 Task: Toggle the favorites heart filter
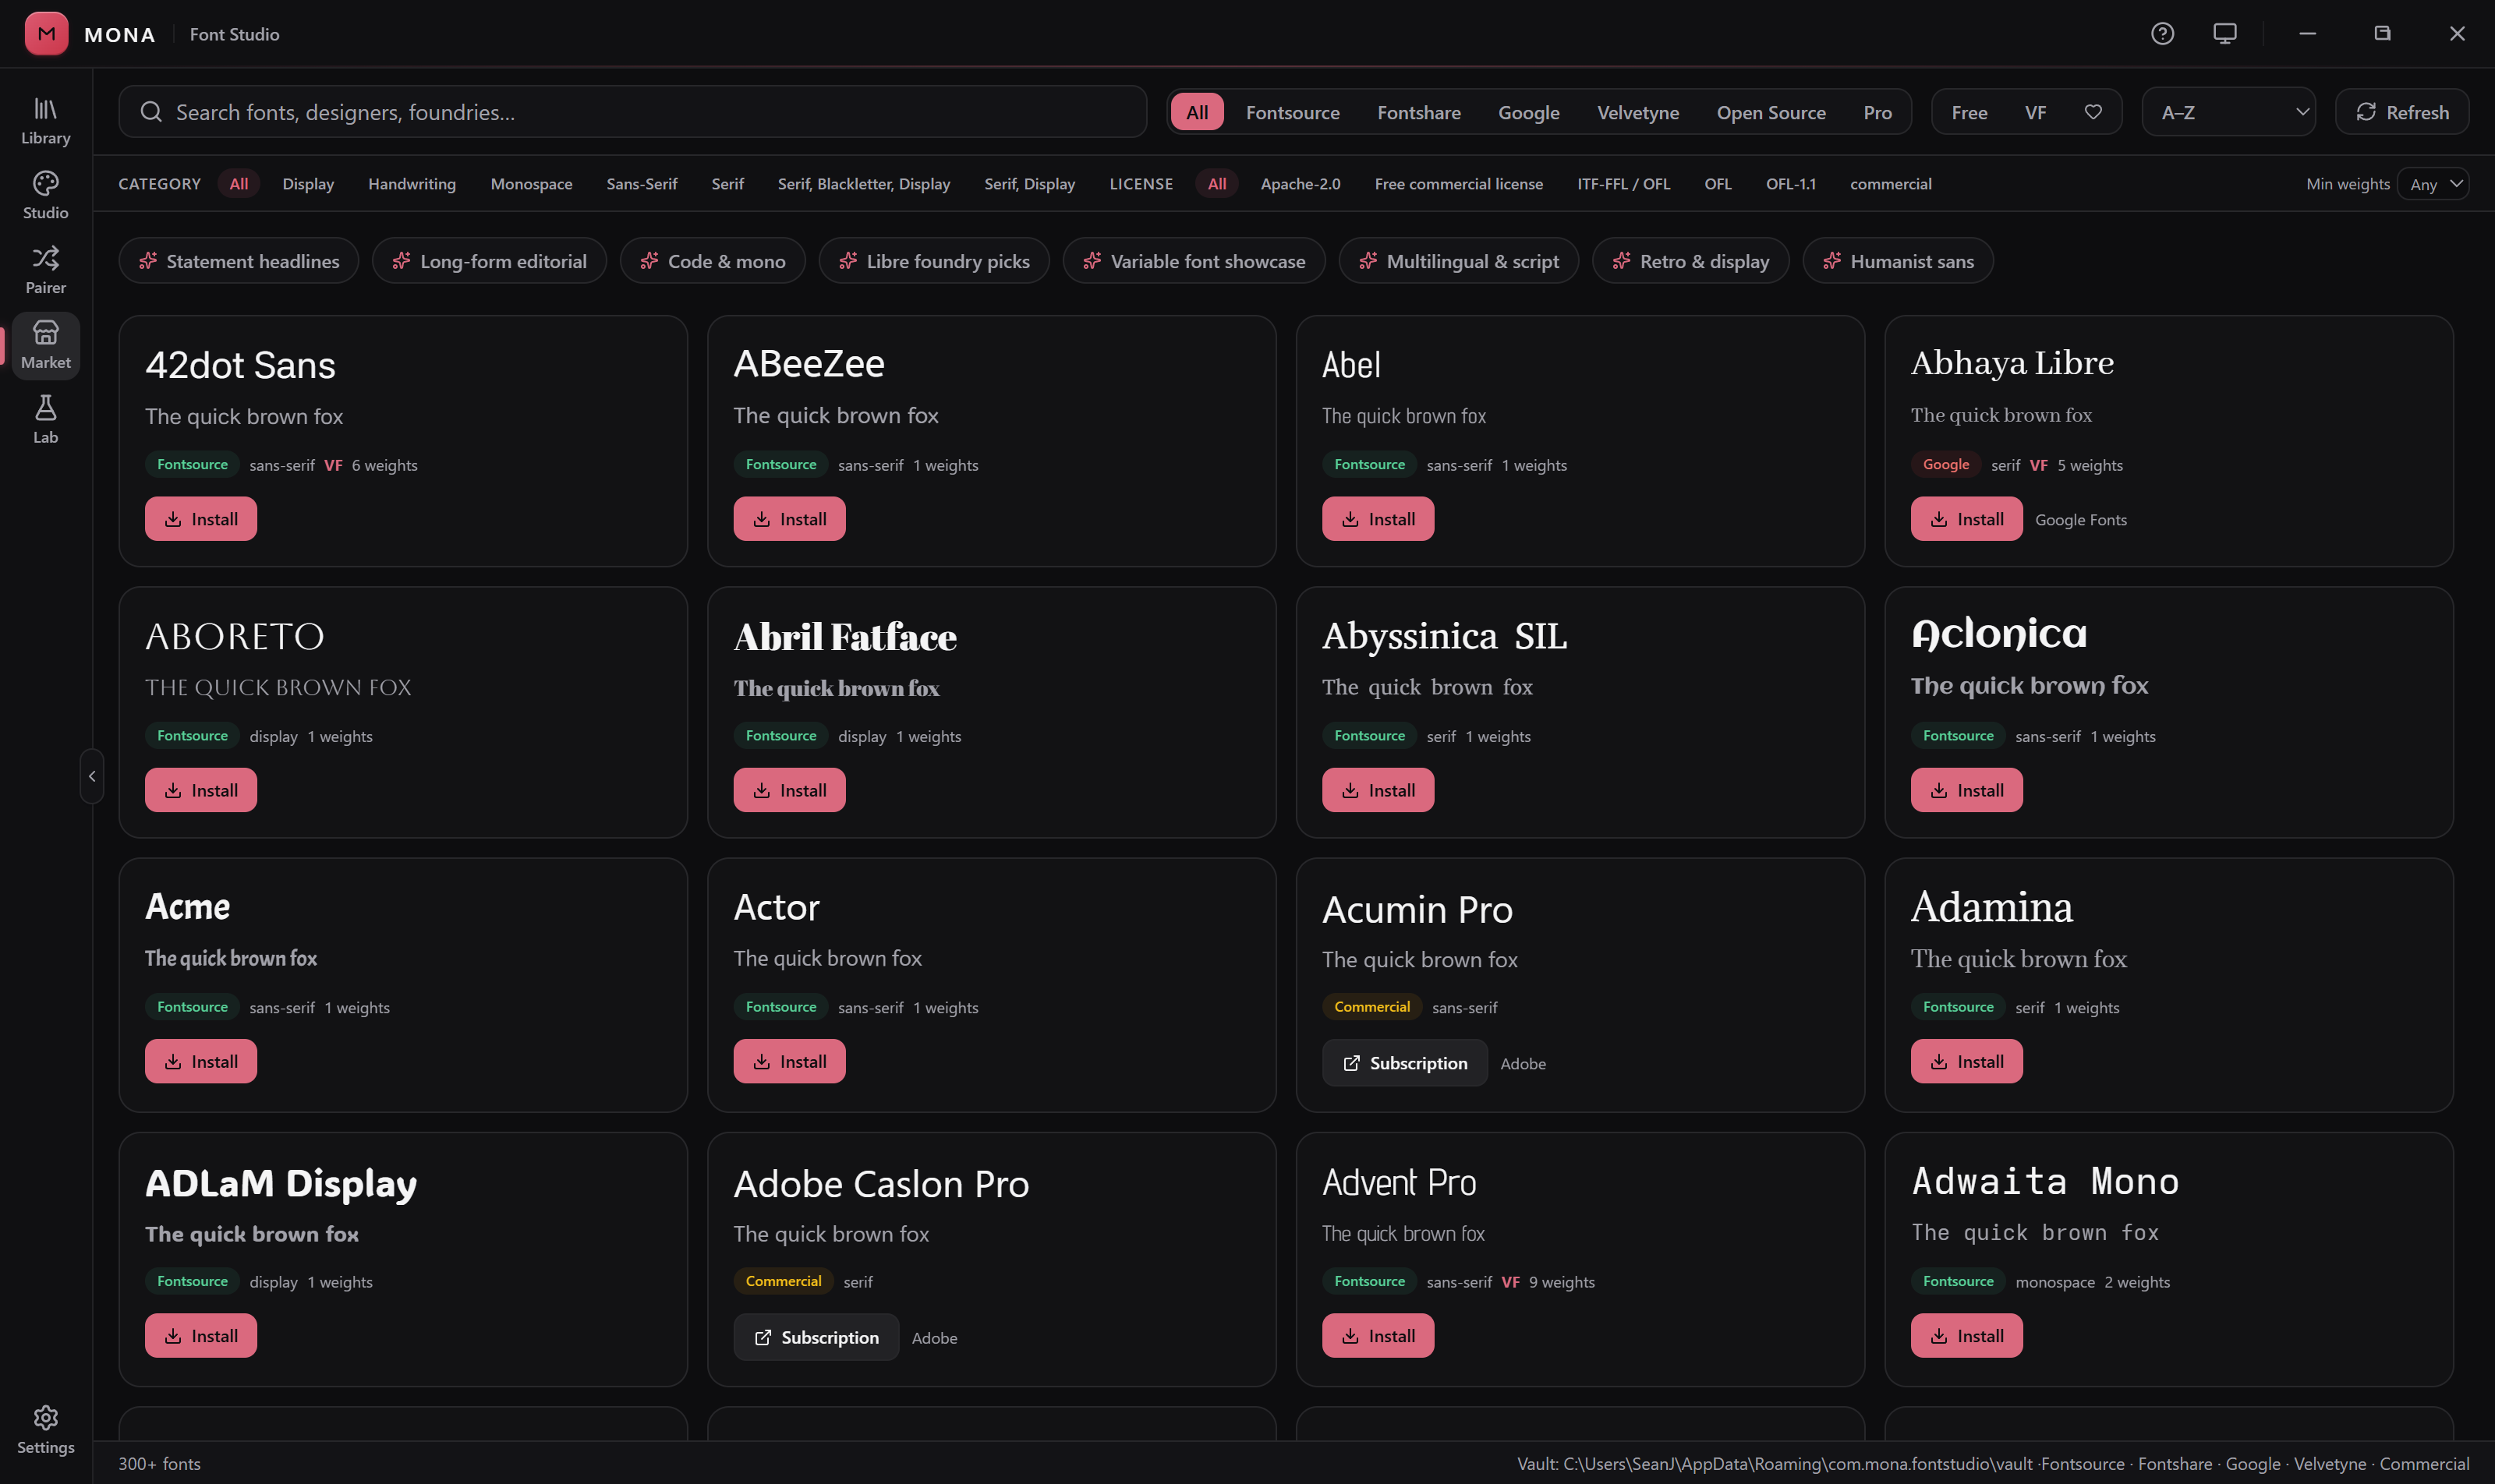pos(2093,112)
